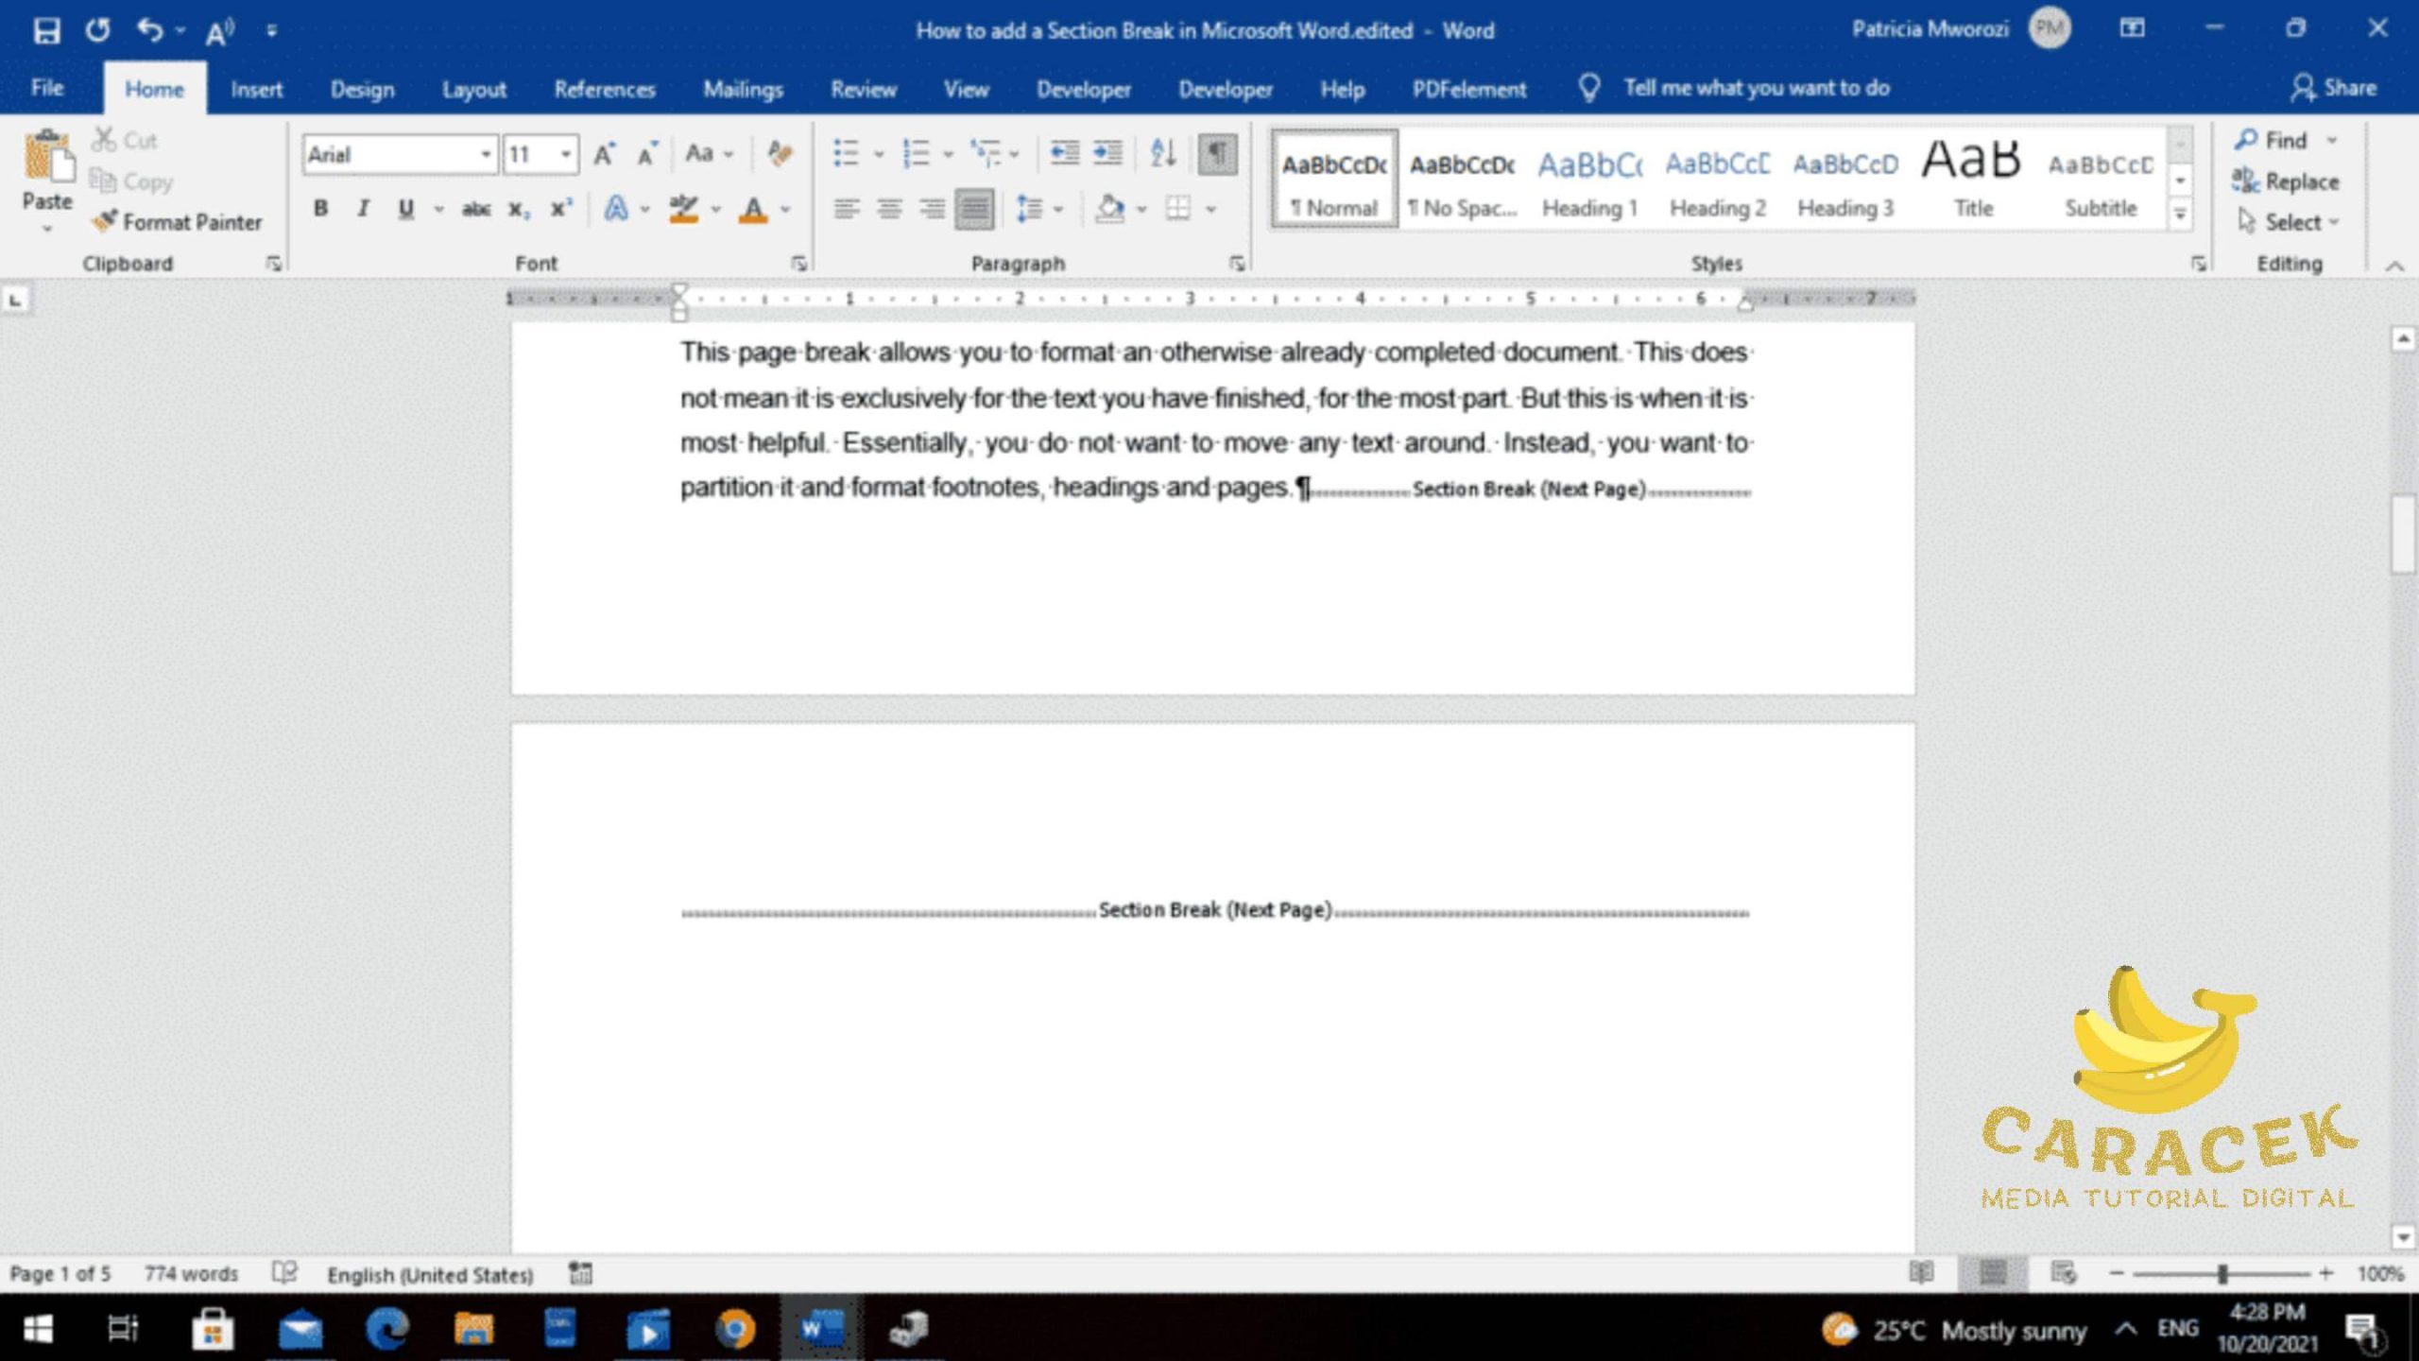Toggle Bold formatting

320,208
